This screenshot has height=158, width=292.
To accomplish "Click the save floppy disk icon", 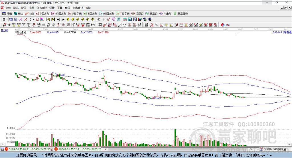I will pyautogui.click(x=140, y=19).
